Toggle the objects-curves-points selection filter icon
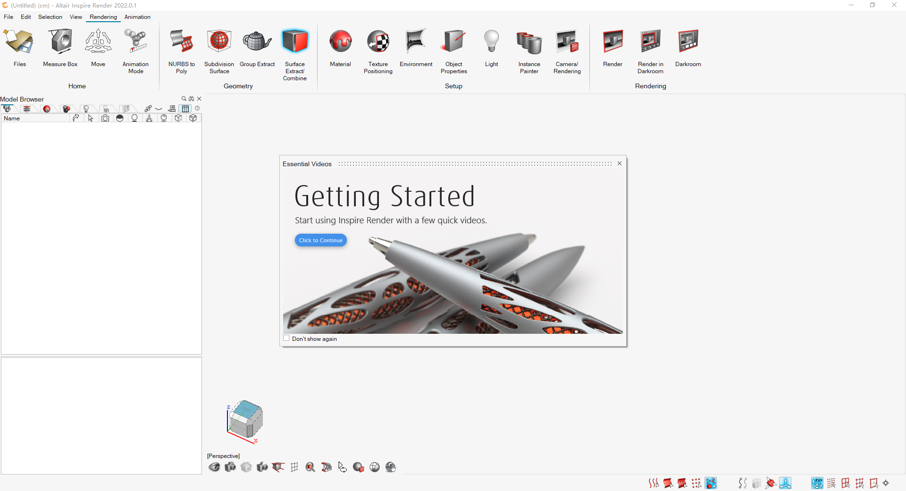The image size is (906, 491). click(x=711, y=483)
